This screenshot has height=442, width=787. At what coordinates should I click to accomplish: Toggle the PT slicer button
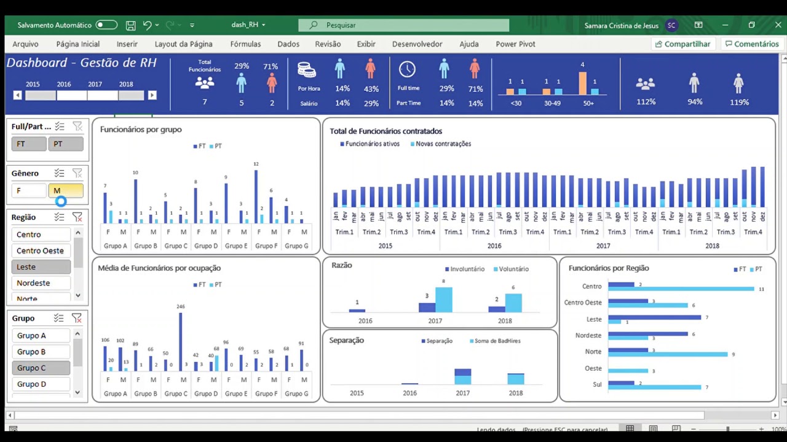point(66,144)
